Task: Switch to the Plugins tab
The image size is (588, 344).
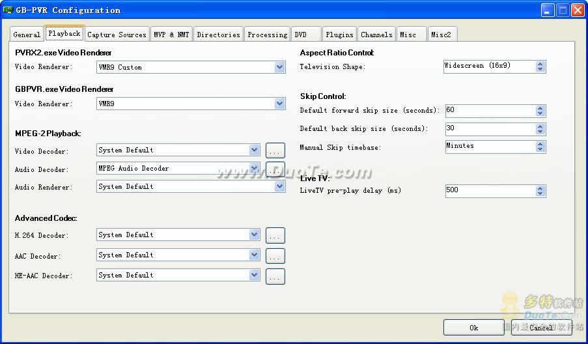Action: (339, 34)
